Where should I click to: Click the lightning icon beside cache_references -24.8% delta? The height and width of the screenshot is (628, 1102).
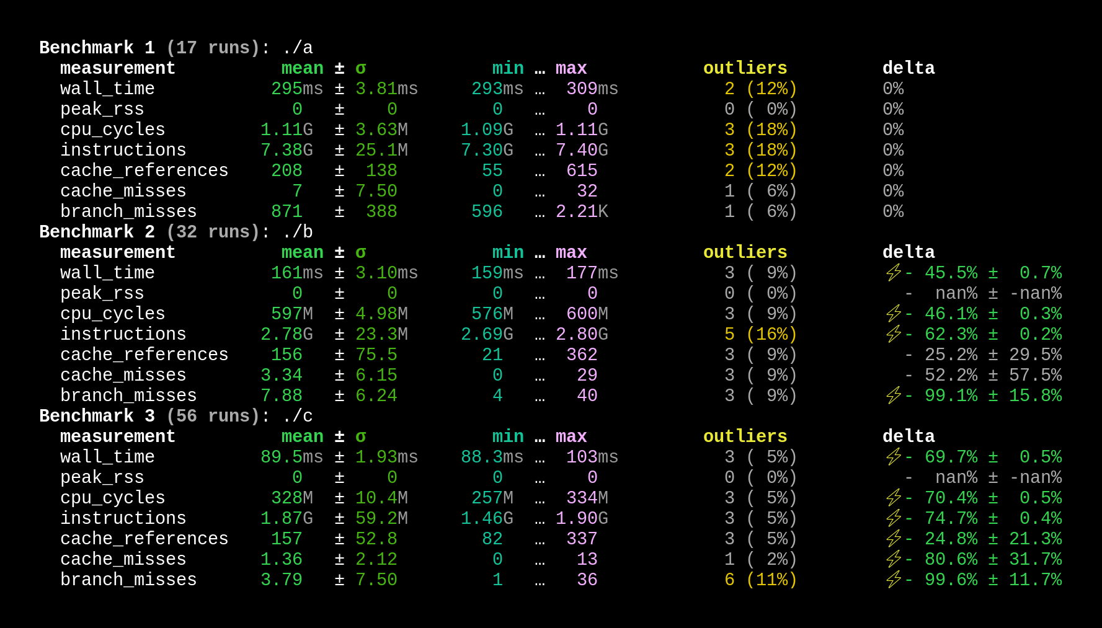[x=894, y=539]
